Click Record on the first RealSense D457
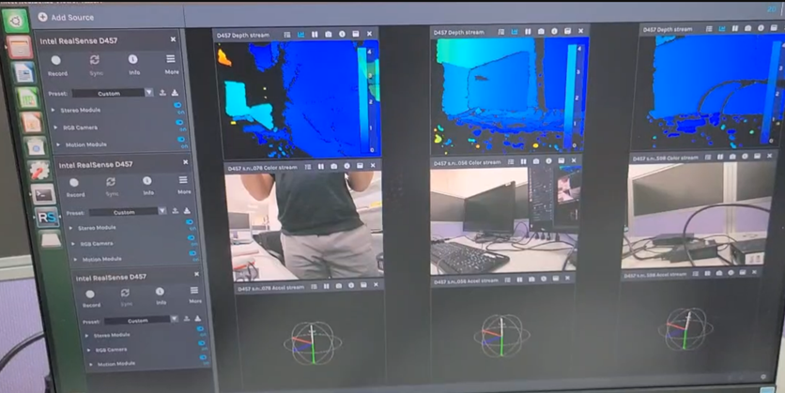This screenshot has height=393, width=785. coord(56,60)
